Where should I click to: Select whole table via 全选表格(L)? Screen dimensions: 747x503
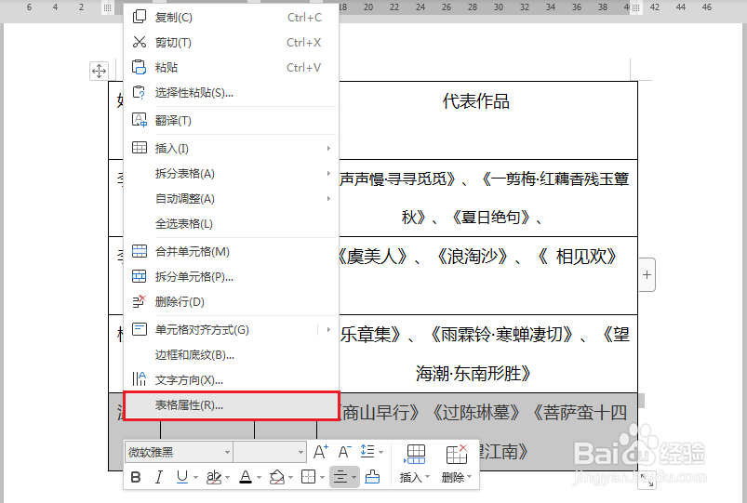tap(231, 223)
